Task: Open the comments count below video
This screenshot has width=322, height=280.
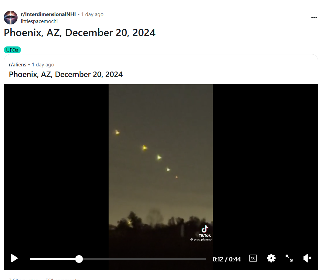Action: point(62,279)
